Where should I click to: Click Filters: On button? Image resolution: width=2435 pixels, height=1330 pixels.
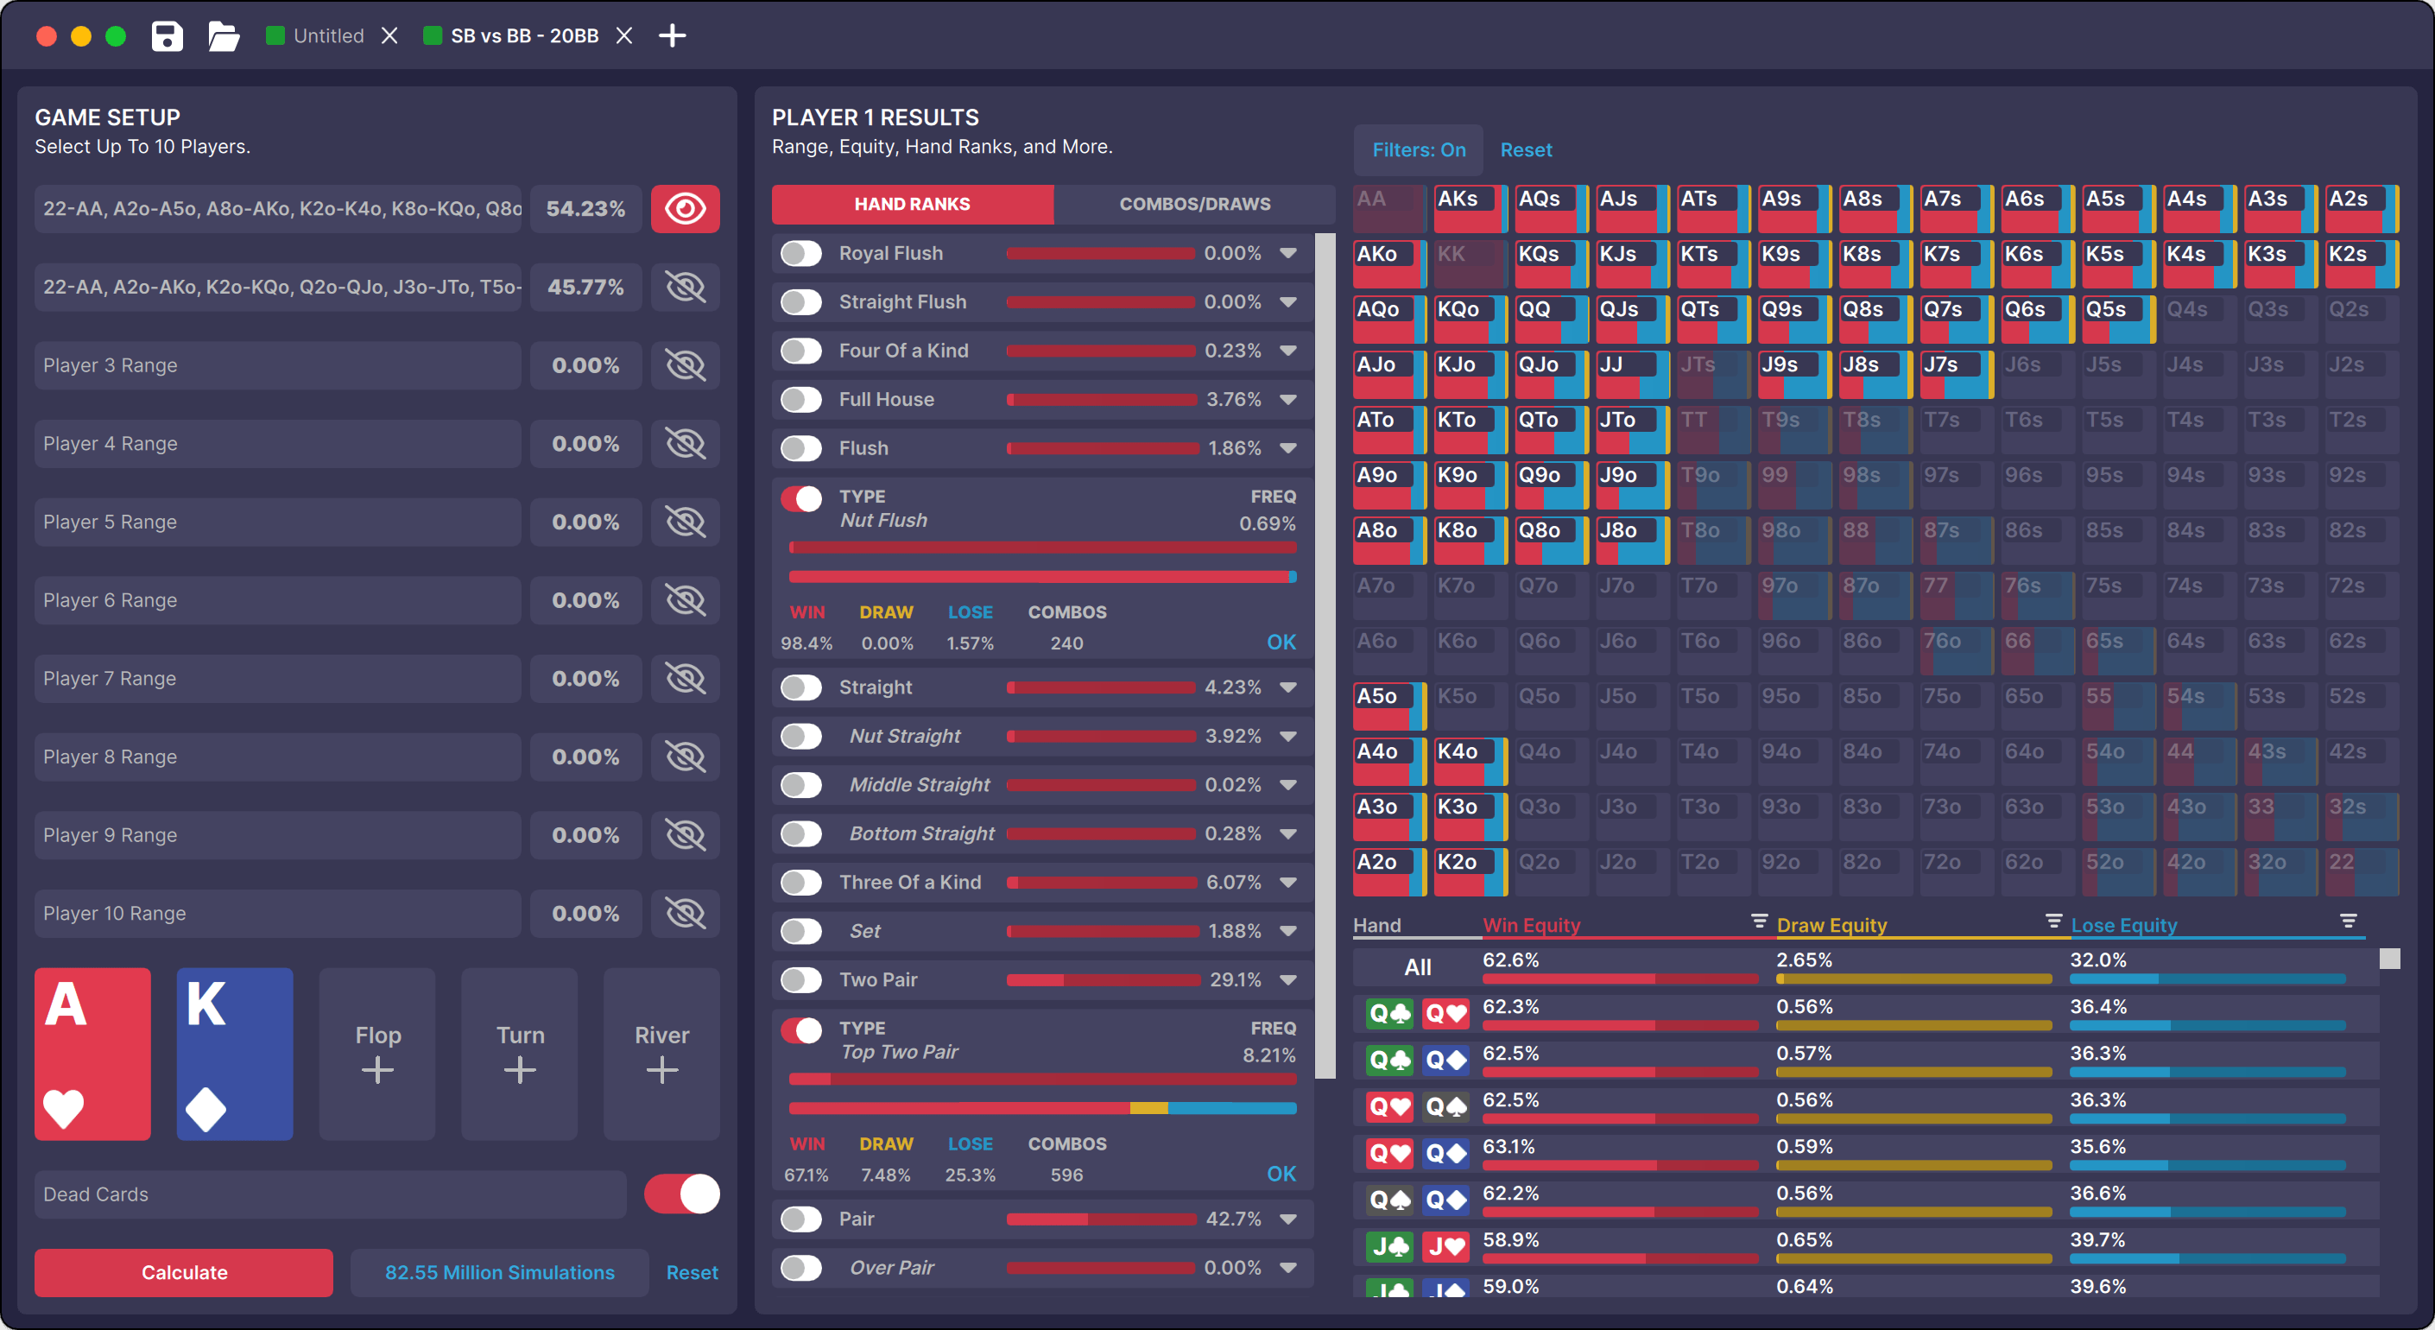tap(1419, 150)
